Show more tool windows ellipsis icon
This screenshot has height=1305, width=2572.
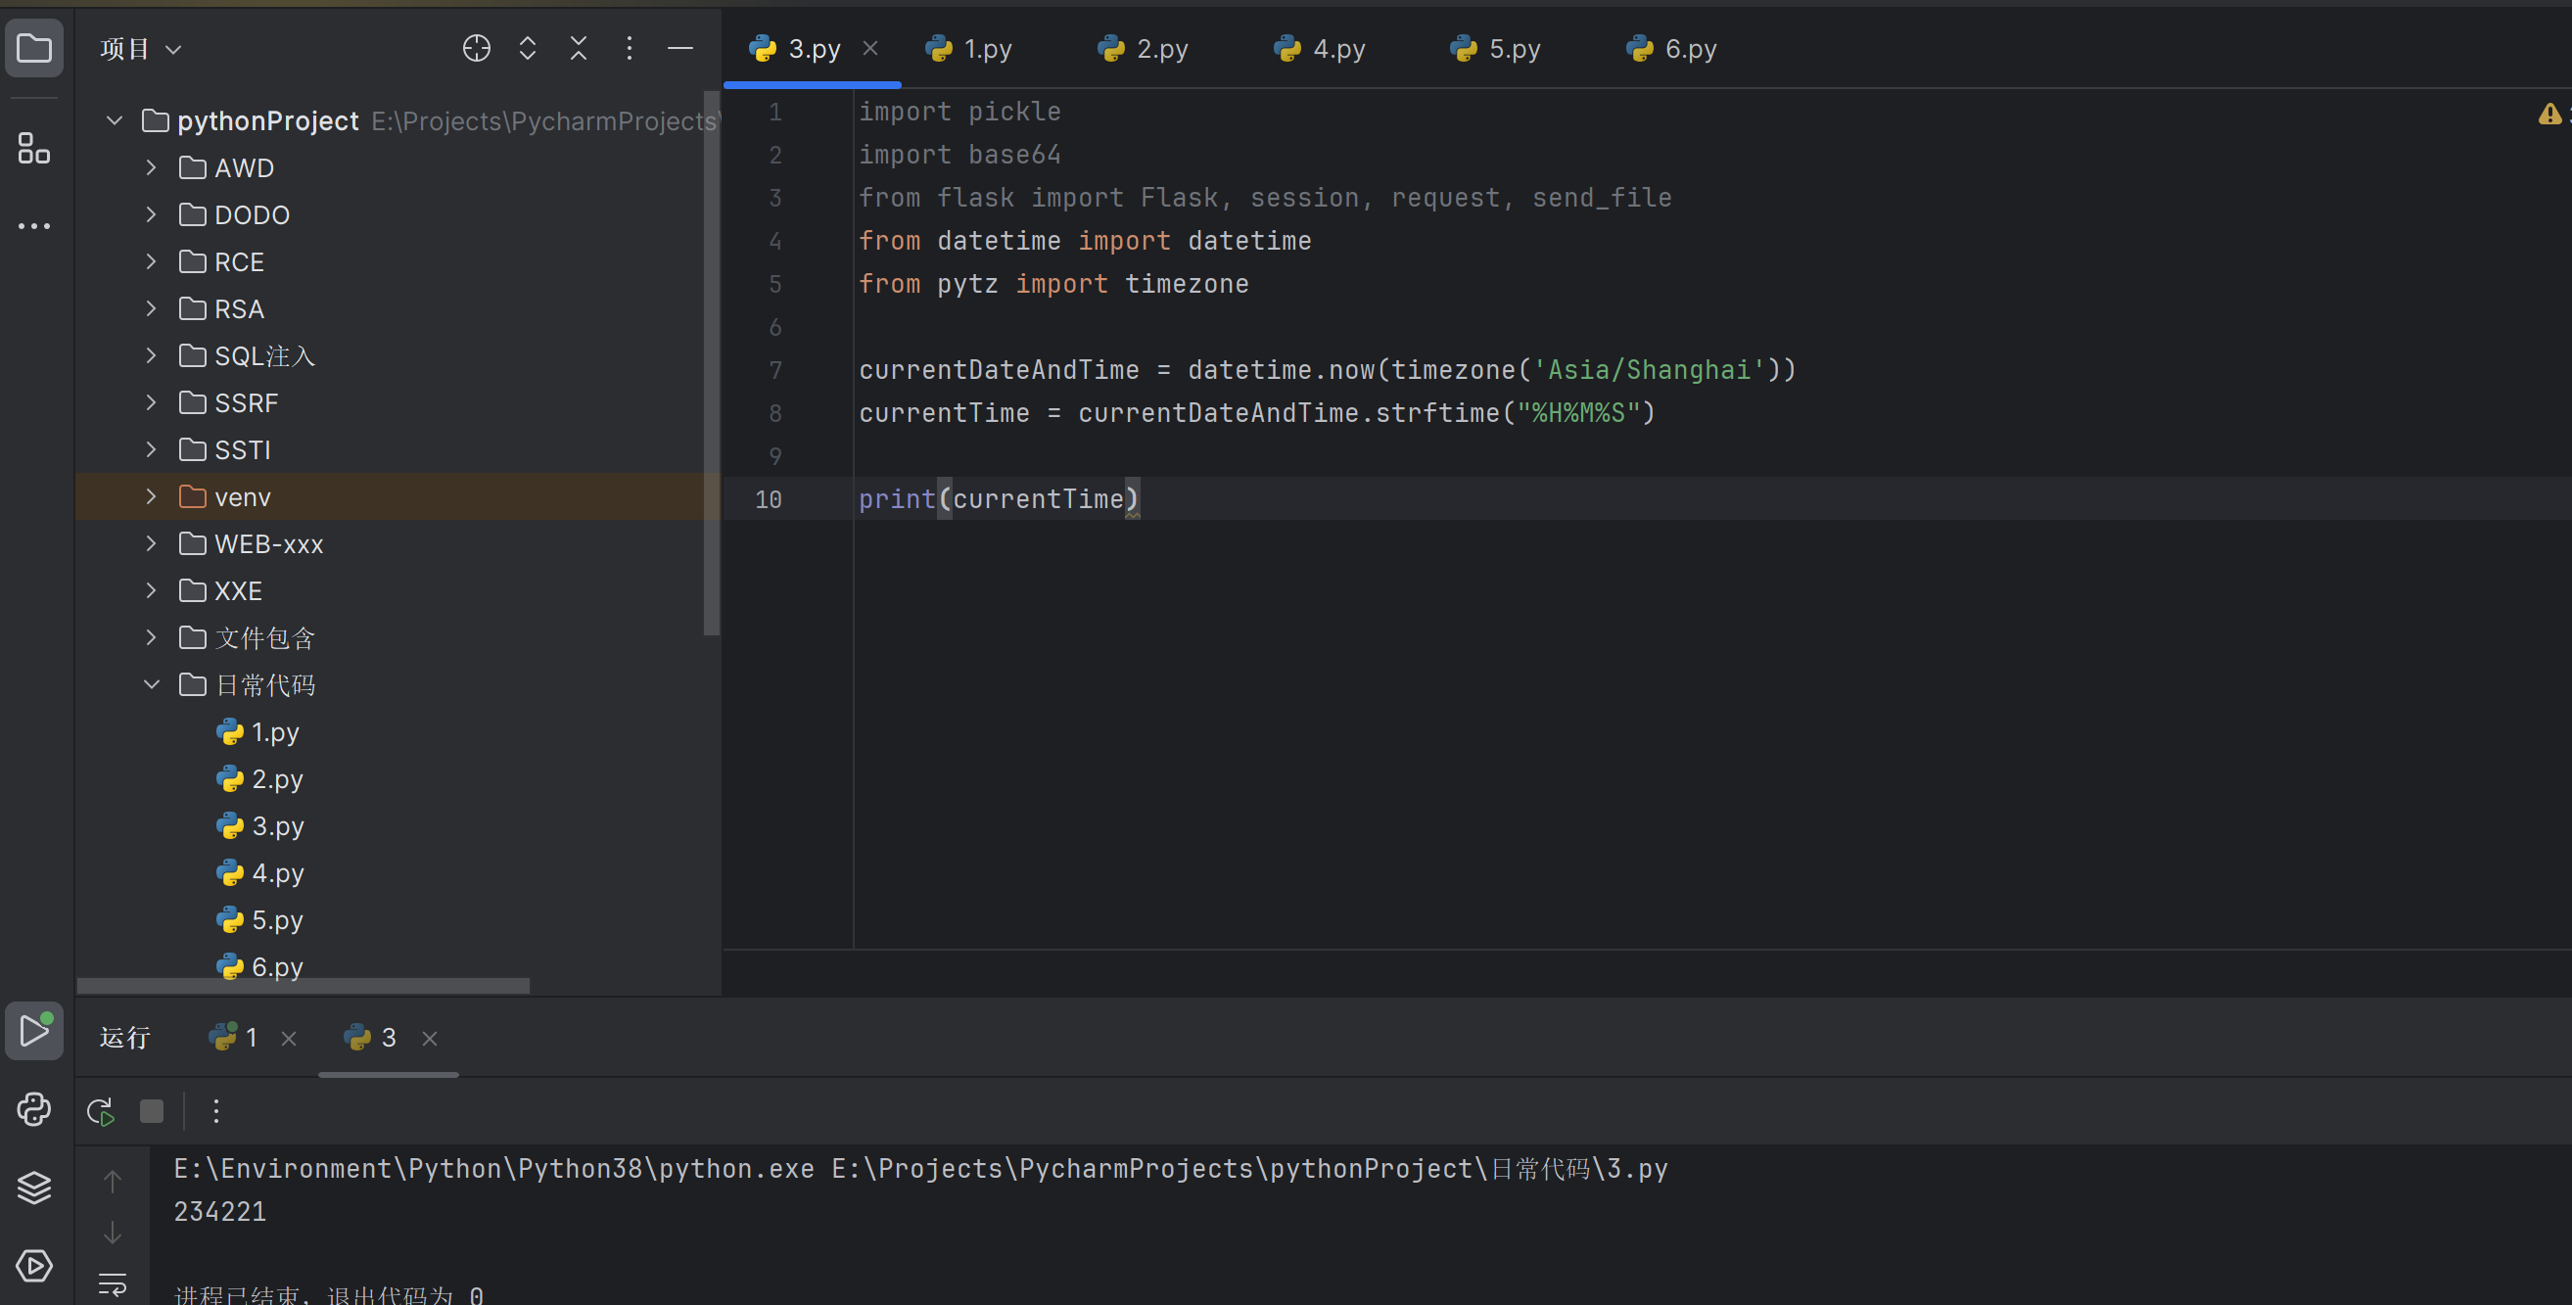coord(34,225)
